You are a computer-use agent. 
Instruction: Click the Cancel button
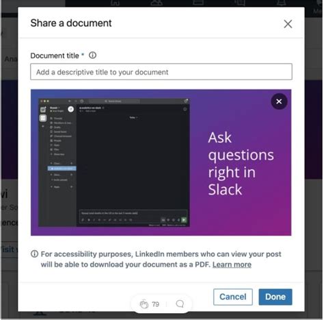[233, 297]
